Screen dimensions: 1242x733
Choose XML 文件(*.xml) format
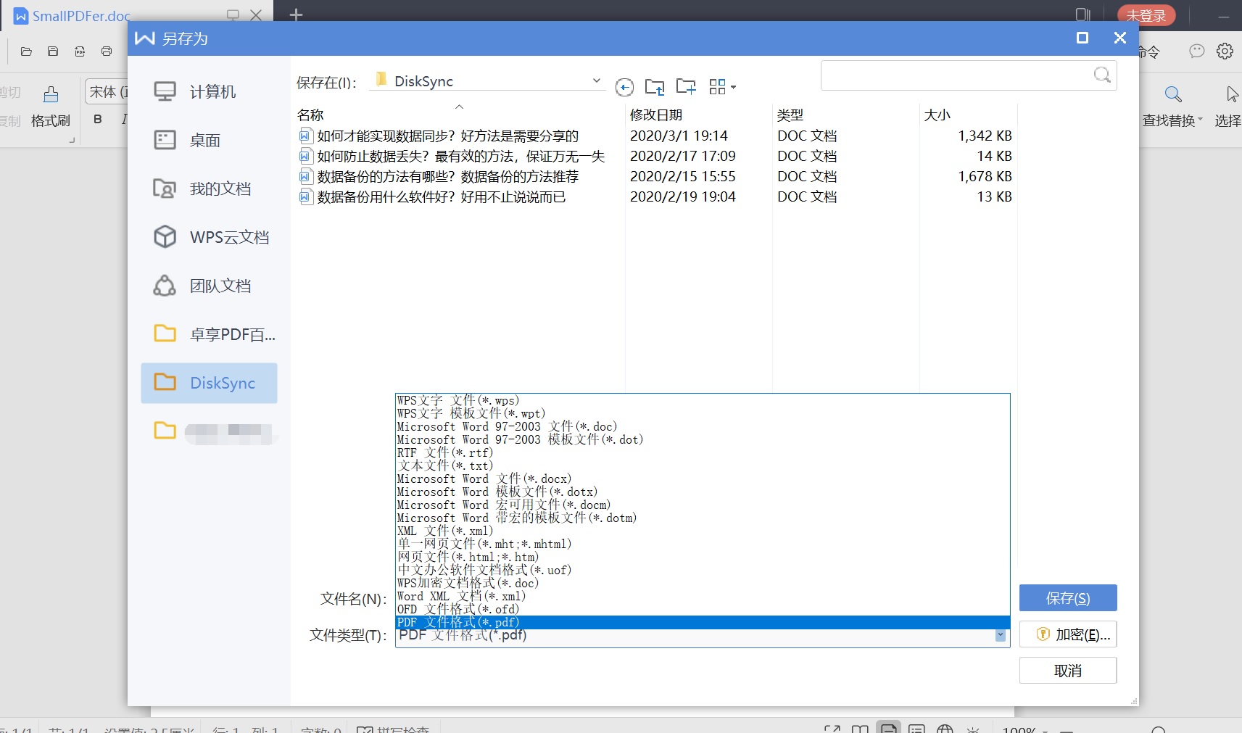pos(703,531)
